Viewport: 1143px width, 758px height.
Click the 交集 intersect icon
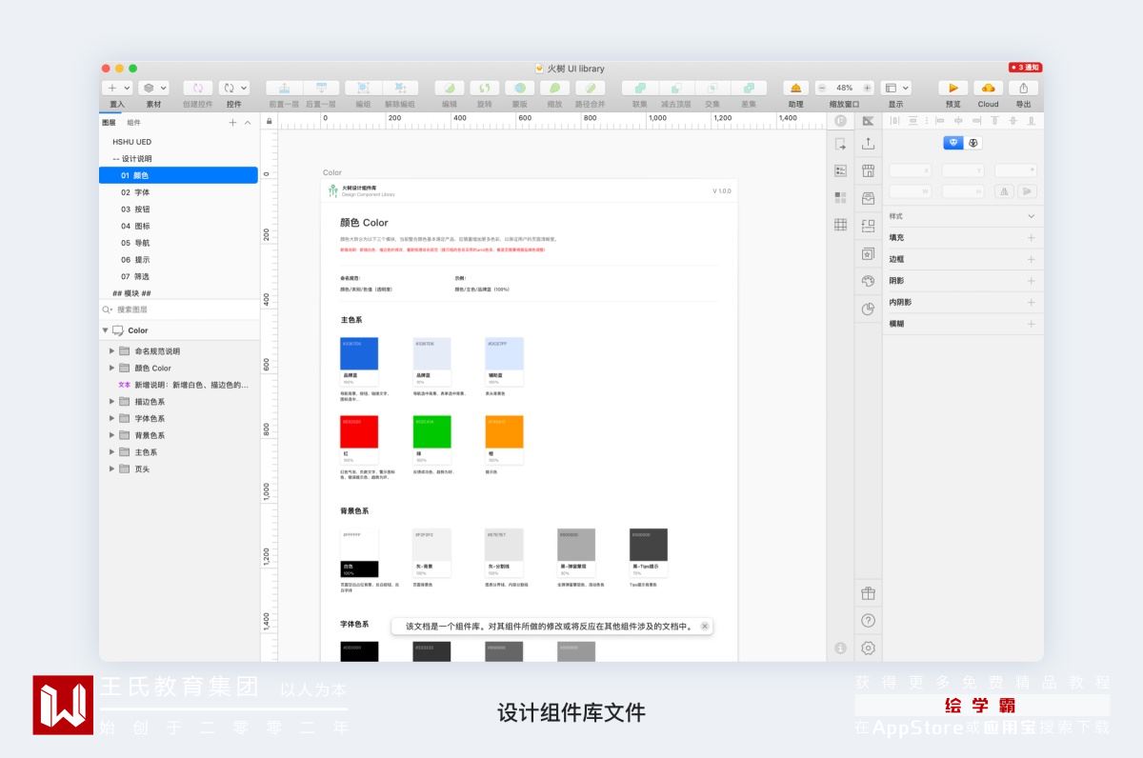(712, 88)
